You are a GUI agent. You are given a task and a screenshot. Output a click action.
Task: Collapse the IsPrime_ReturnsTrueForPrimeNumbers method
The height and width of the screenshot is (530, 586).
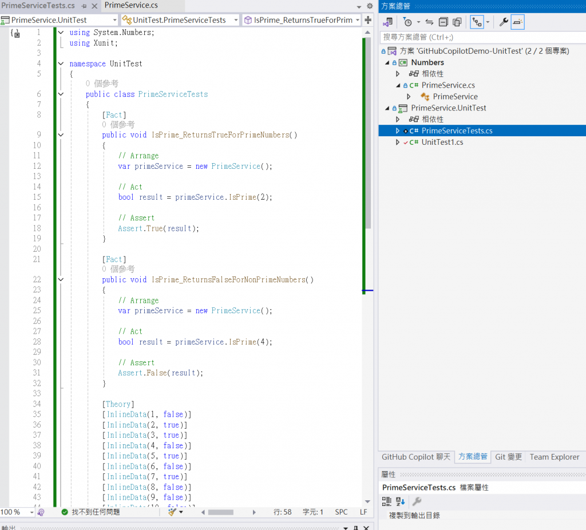click(x=61, y=135)
